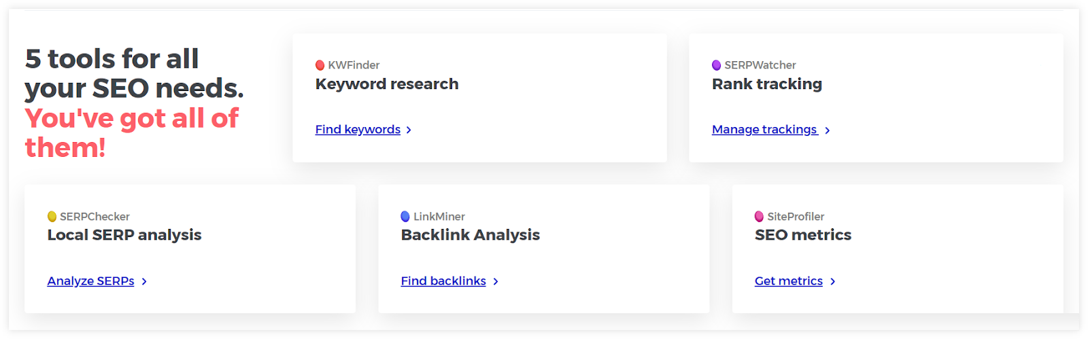This screenshot has height=339, width=1088.
Task: Follow the Find backlinks link
Action: point(443,281)
